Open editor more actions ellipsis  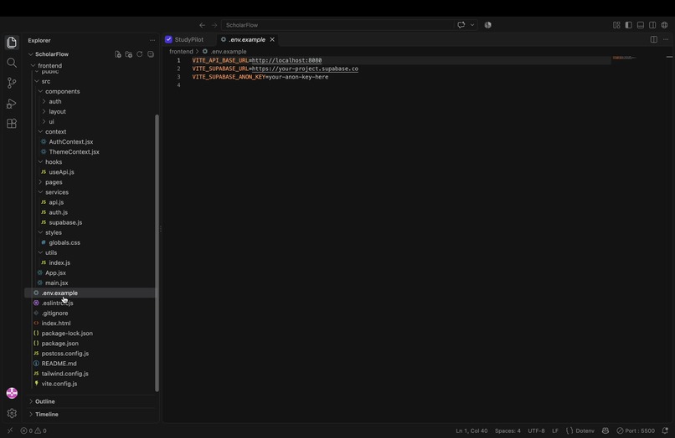pos(666,39)
